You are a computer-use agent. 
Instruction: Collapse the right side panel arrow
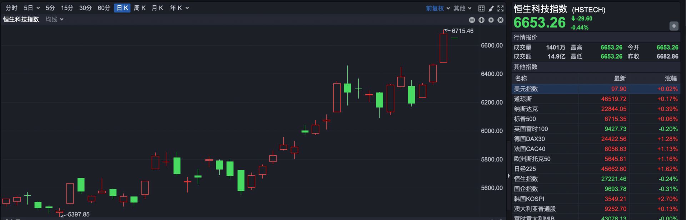point(508,176)
